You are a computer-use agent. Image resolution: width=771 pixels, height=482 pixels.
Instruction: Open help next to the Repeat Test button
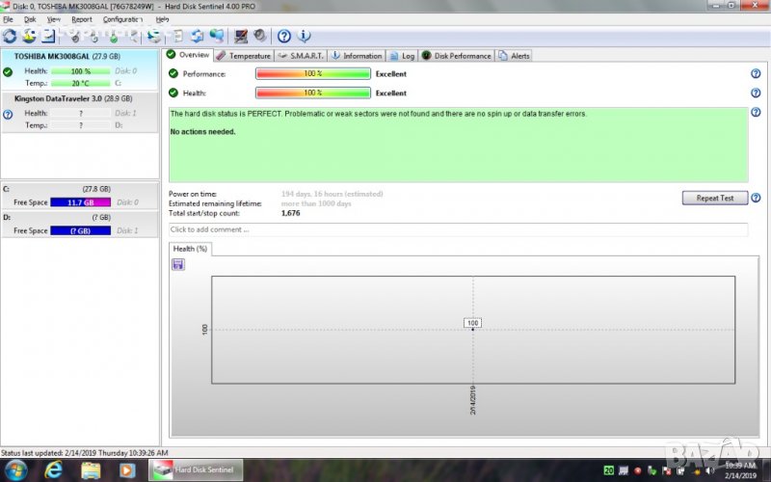(x=756, y=198)
